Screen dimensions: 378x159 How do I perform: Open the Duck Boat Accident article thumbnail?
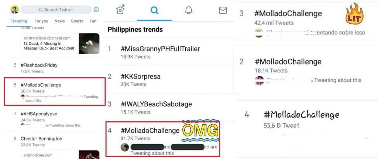click(x=89, y=44)
